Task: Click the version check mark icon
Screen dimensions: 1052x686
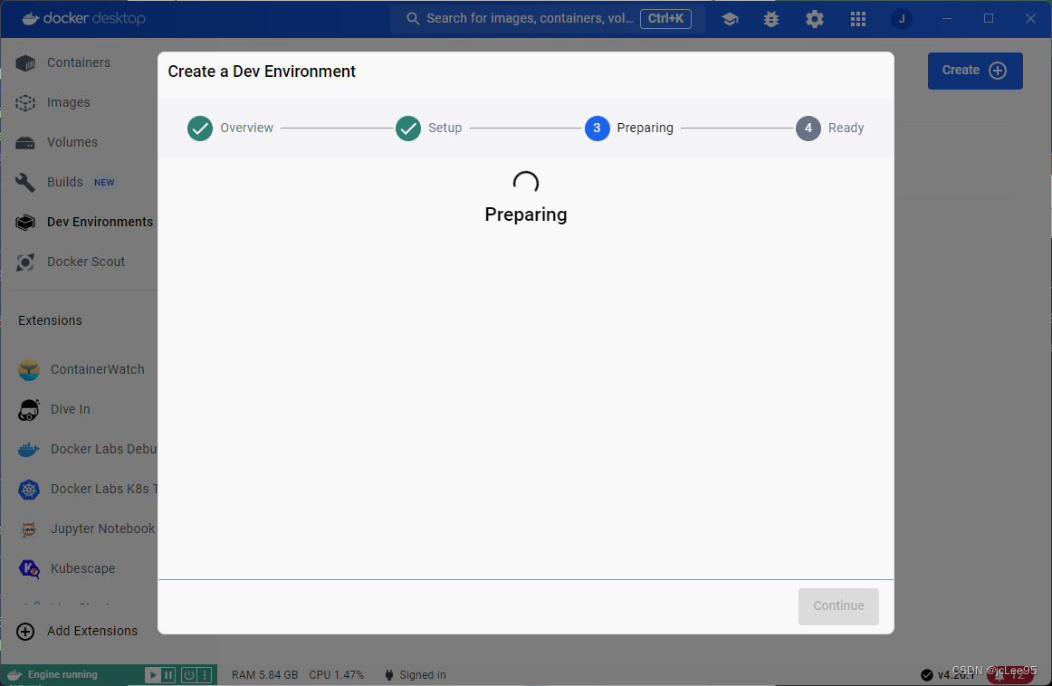Action: [x=926, y=674]
